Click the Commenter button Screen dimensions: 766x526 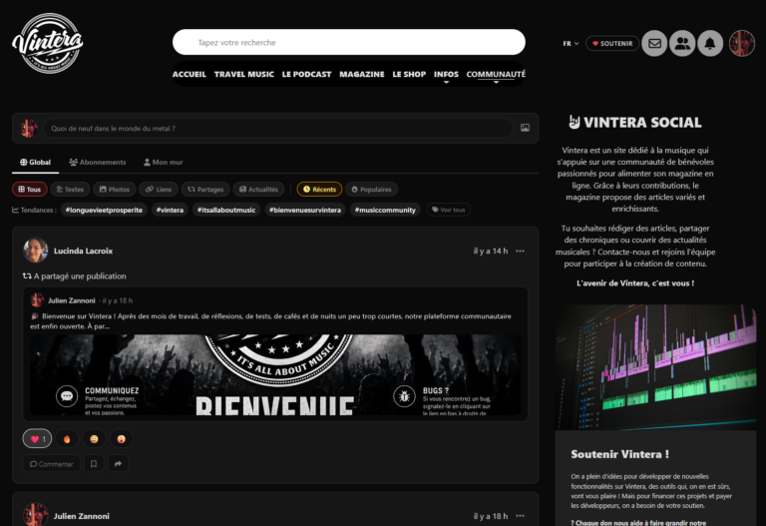[51, 464]
